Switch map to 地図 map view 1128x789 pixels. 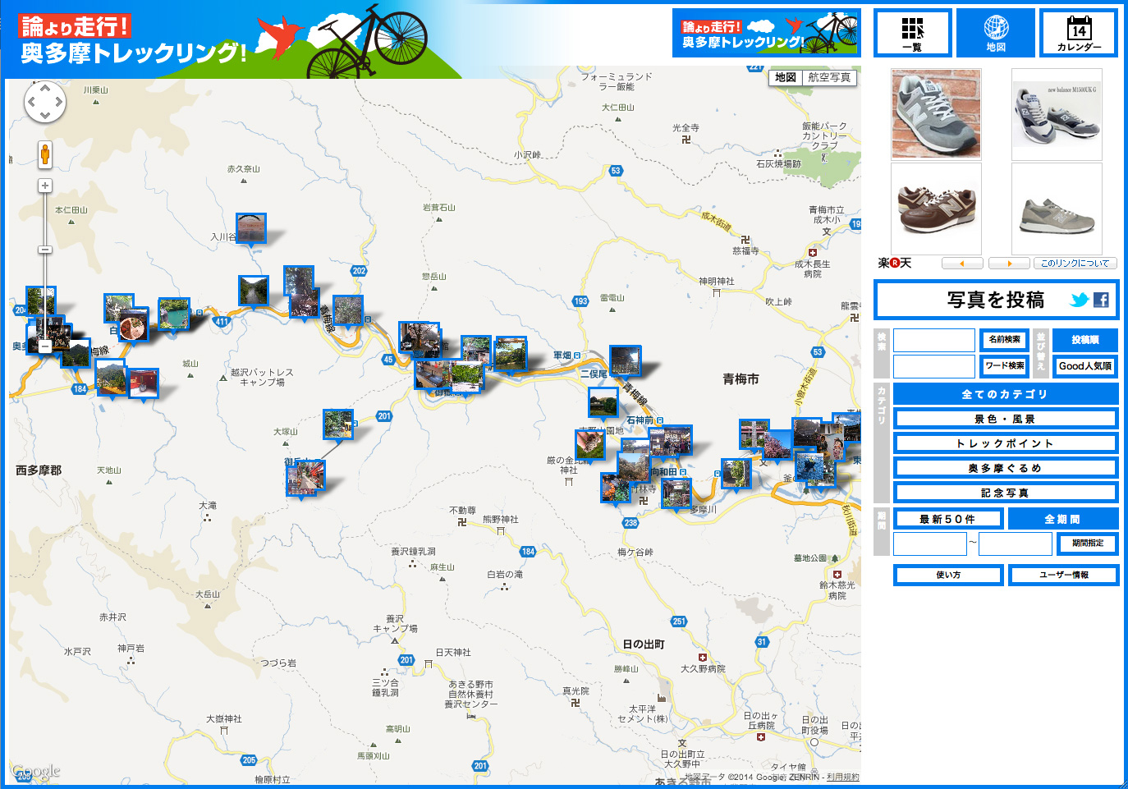tap(786, 77)
